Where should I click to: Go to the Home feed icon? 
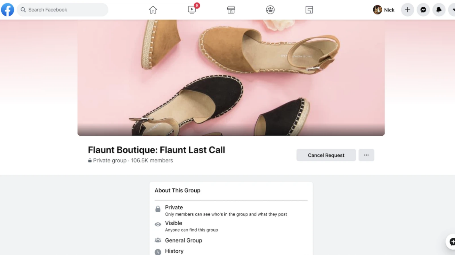click(153, 10)
